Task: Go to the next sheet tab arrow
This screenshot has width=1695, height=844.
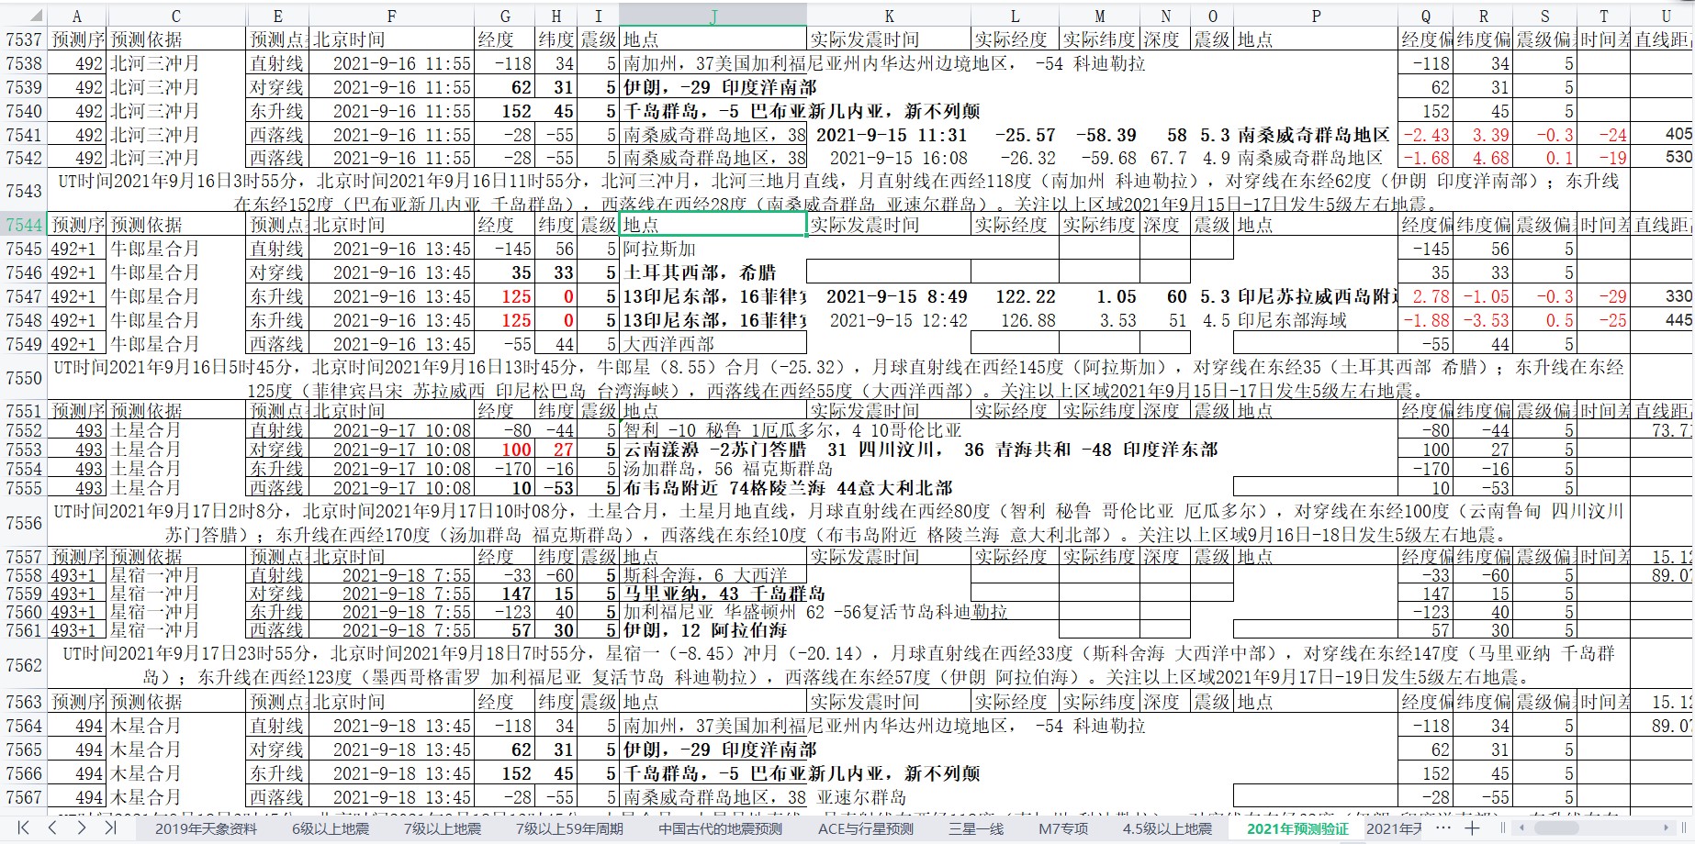Action: click(x=82, y=827)
